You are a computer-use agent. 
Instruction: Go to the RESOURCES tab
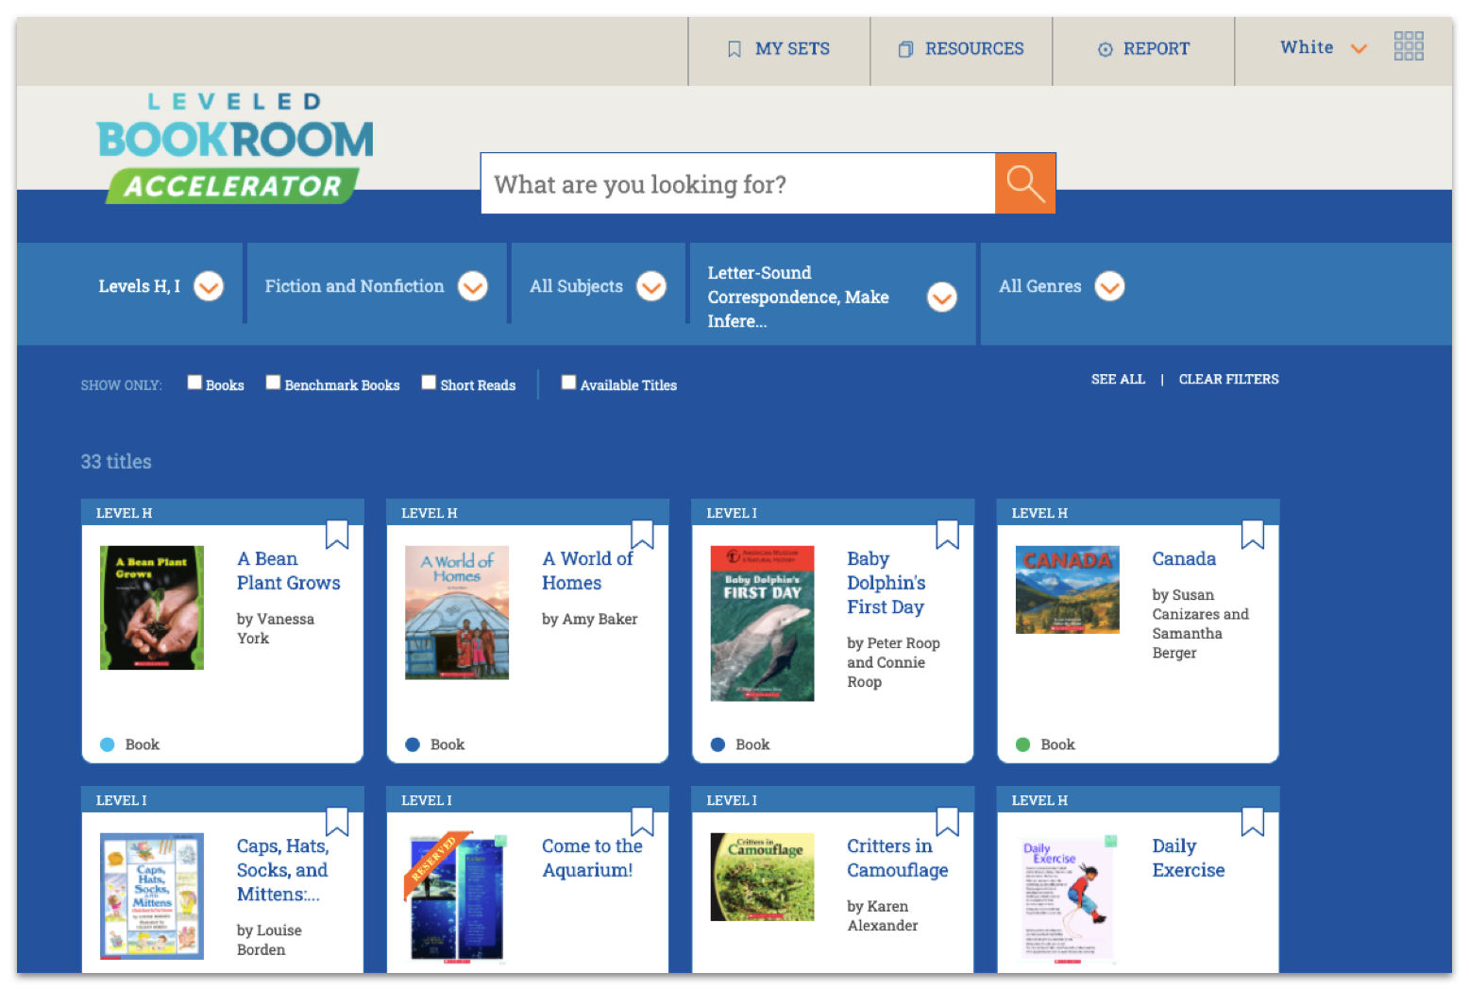tap(961, 49)
